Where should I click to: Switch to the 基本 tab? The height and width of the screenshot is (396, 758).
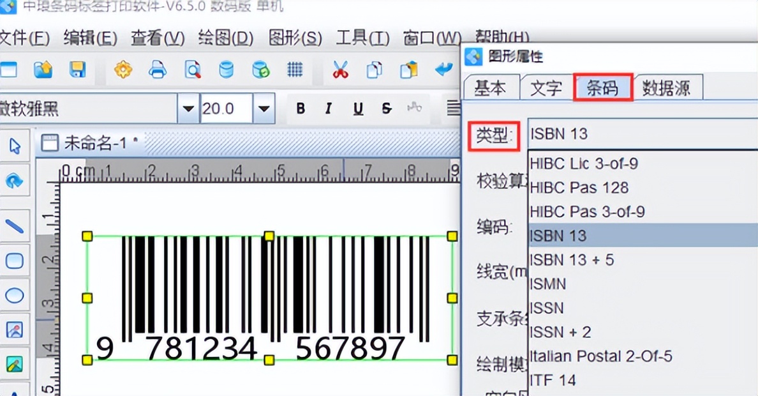pos(490,88)
